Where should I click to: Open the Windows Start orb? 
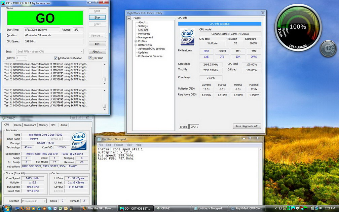click(x=7, y=208)
